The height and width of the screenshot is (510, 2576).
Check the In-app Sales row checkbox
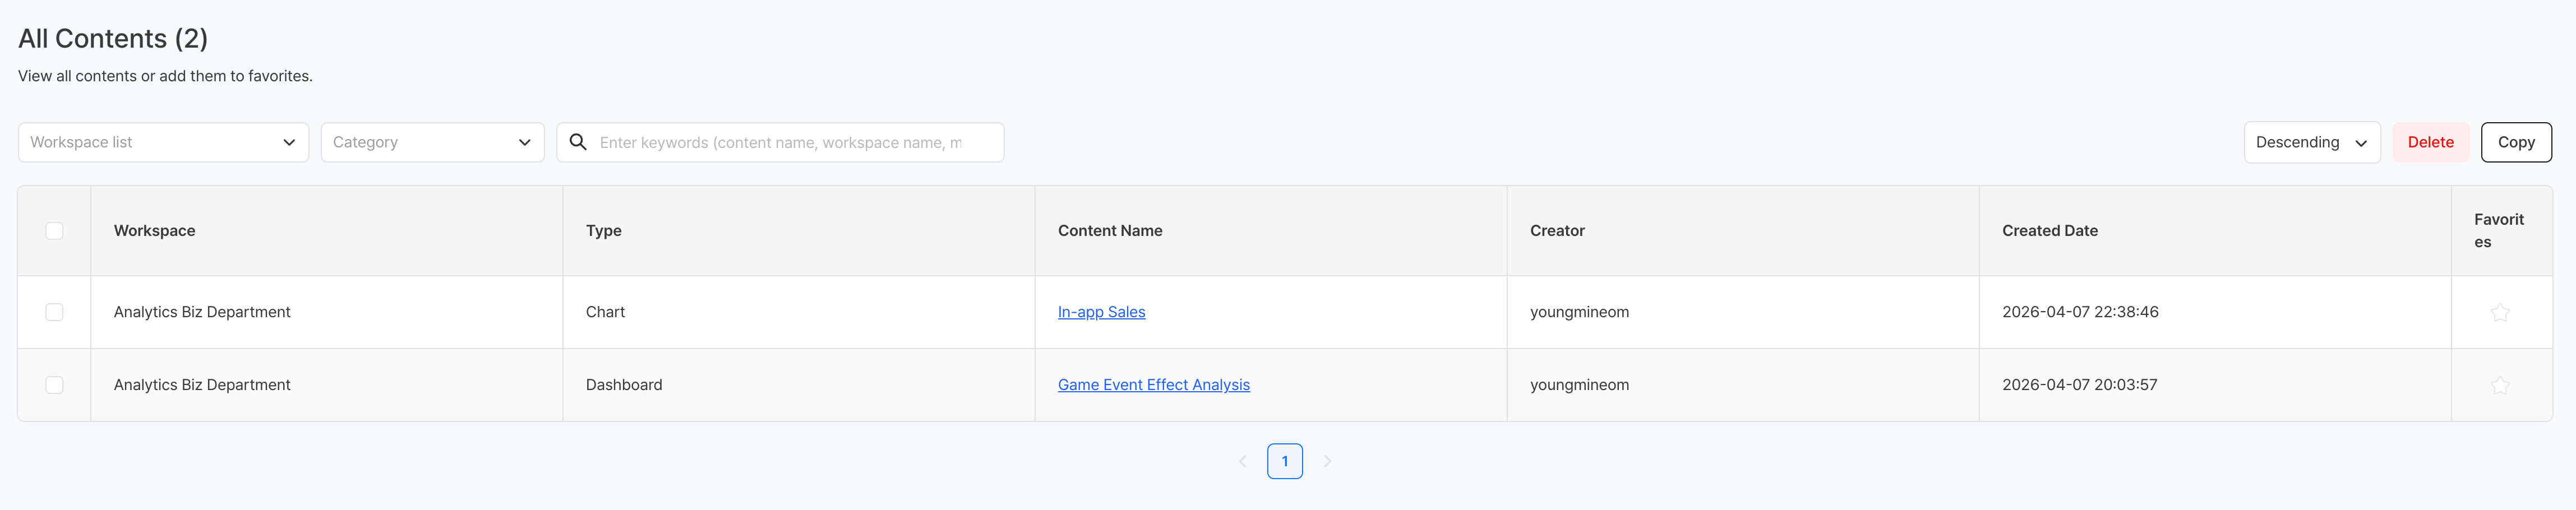tap(54, 312)
